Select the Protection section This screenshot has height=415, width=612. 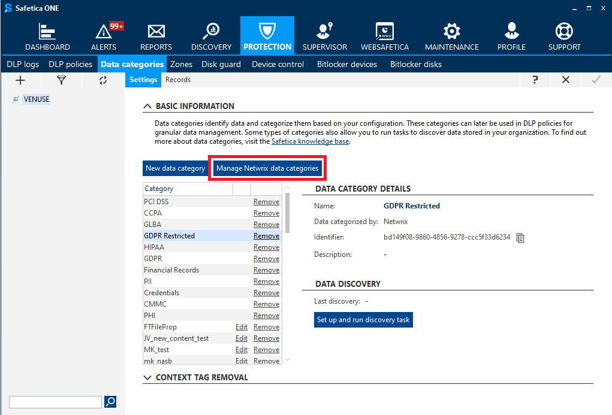click(267, 37)
